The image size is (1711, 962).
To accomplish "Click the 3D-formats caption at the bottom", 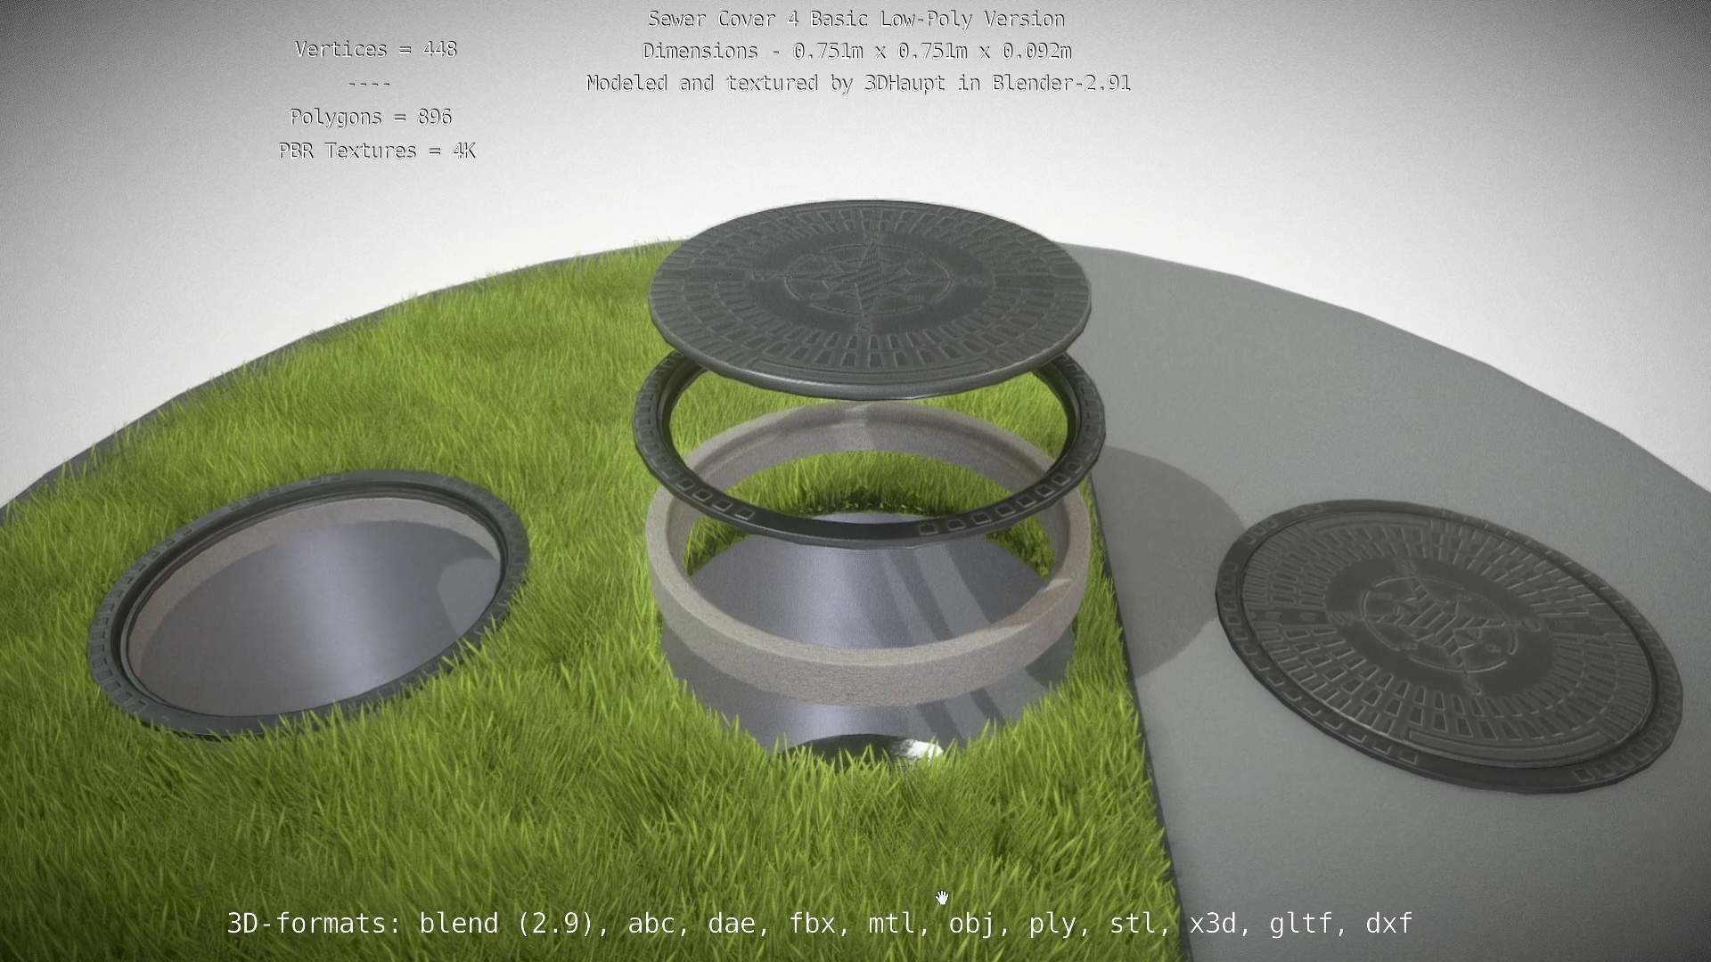I will (820, 924).
